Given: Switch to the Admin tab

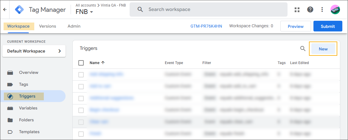Looking at the screenshot, I should coord(74,26).
